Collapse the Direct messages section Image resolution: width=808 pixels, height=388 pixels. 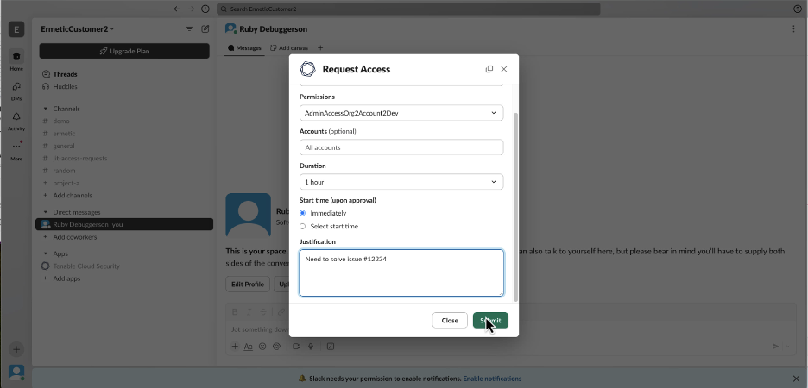(x=46, y=212)
